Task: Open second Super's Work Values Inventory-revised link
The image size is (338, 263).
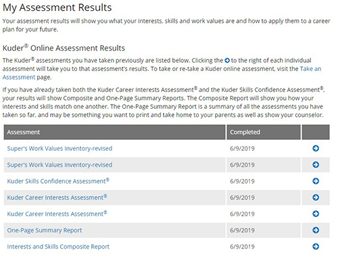Action: coord(59,165)
